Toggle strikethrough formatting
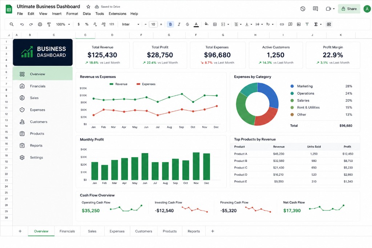Viewport: 372px width, 248px height. pyautogui.click(x=187, y=24)
